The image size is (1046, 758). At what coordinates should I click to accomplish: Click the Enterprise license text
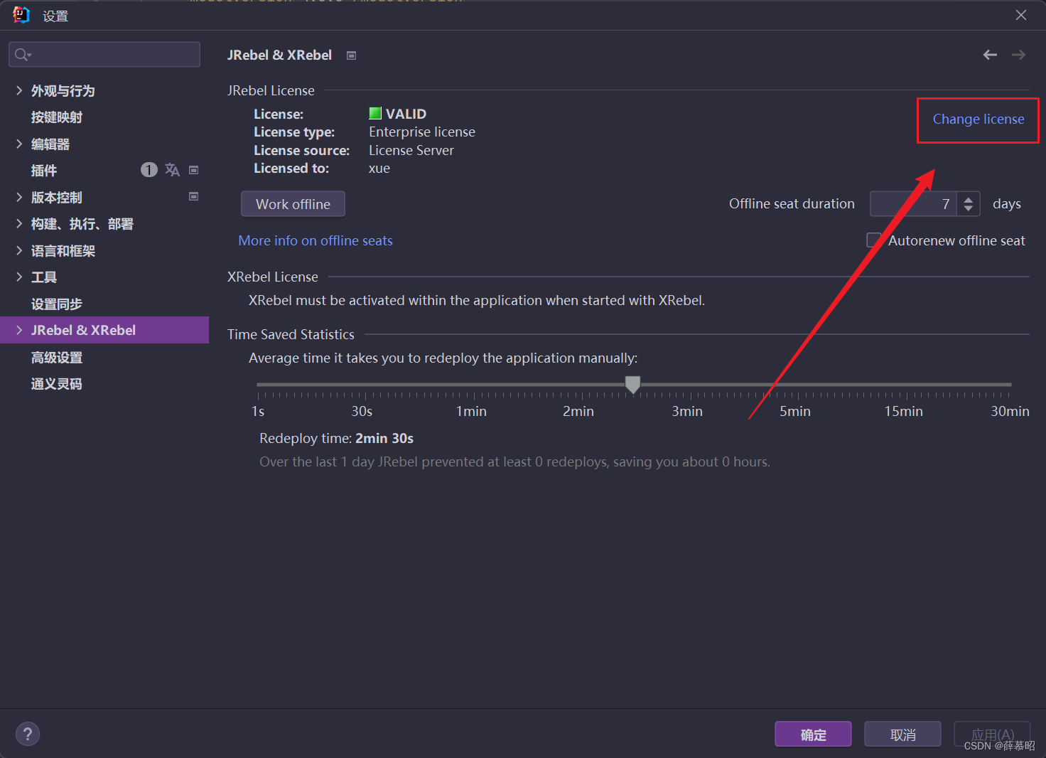pos(422,132)
